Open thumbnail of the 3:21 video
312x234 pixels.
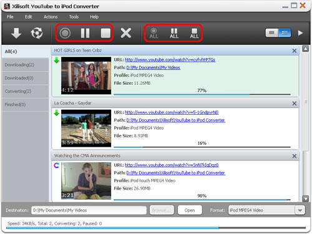[x=86, y=181]
